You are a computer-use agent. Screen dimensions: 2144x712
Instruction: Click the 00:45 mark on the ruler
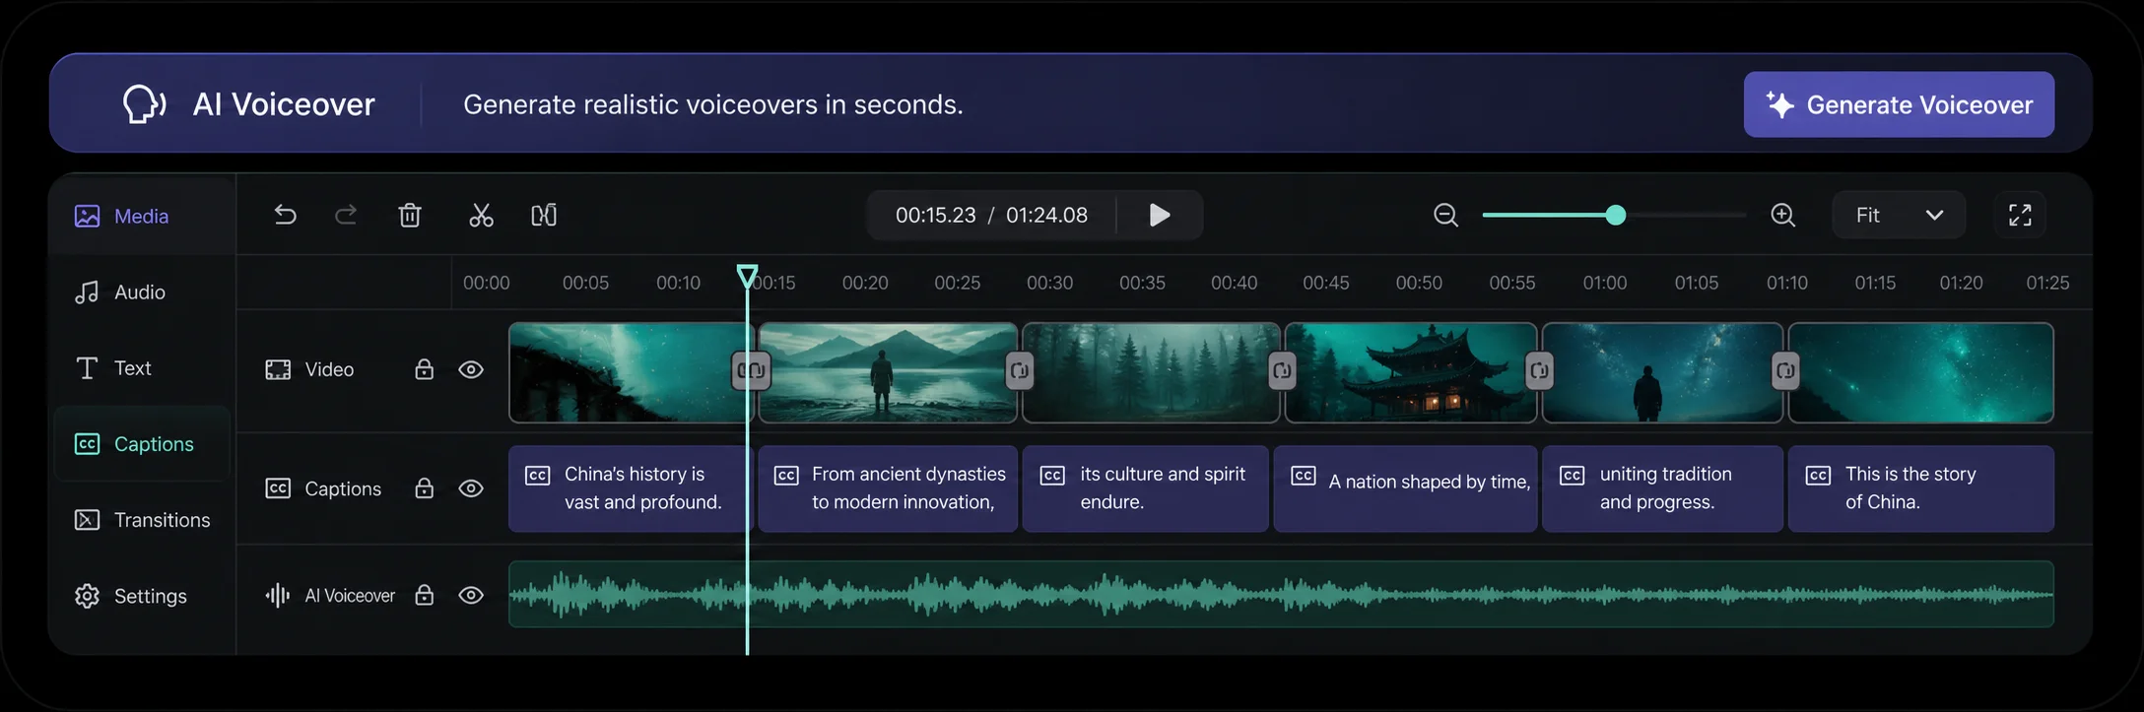click(x=1326, y=283)
